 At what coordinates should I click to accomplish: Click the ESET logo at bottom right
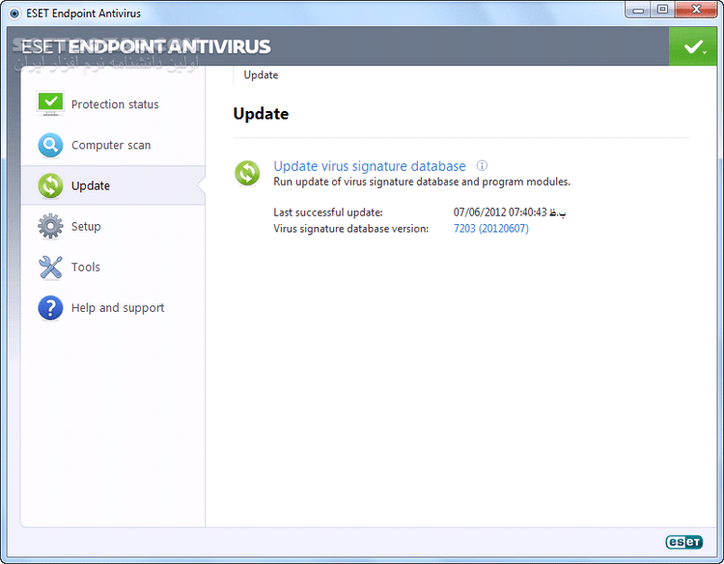[683, 542]
